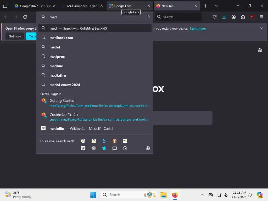Open the weather widget

tap(18, 195)
